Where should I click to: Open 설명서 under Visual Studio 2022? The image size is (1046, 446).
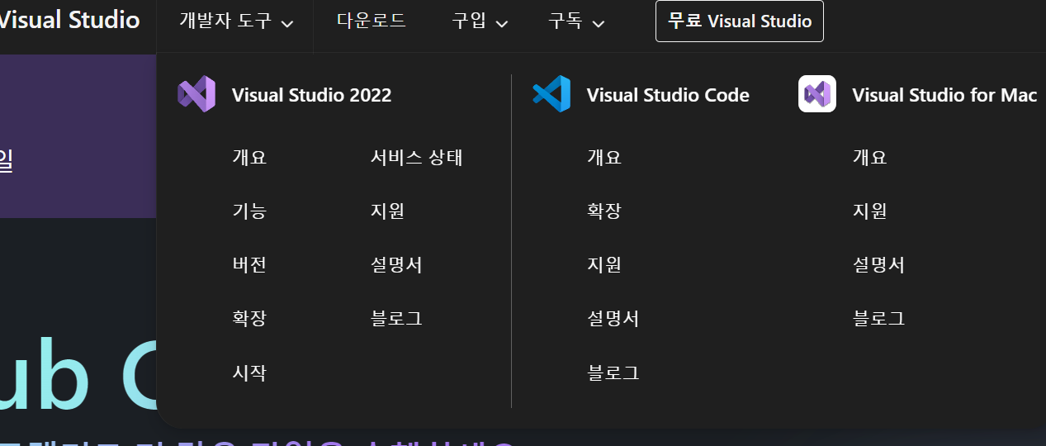(397, 264)
